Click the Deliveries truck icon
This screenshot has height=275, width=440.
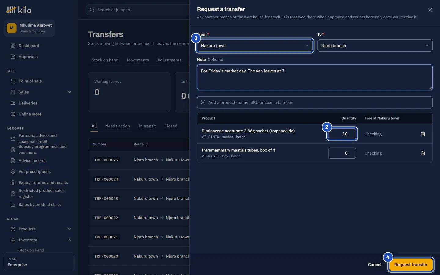coord(13,103)
